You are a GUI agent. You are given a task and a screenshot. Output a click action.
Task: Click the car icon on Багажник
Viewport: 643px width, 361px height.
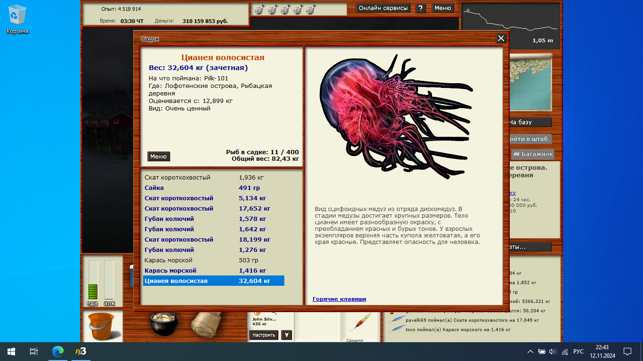pyautogui.click(x=516, y=154)
